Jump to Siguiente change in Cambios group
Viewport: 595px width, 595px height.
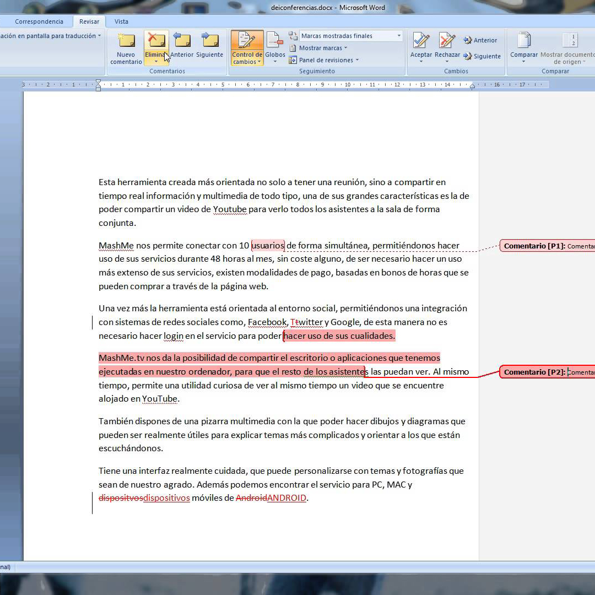pyautogui.click(x=482, y=56)
